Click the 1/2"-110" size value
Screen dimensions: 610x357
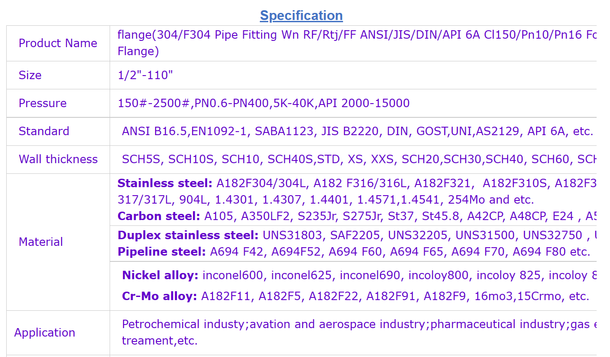pos(145,75)
